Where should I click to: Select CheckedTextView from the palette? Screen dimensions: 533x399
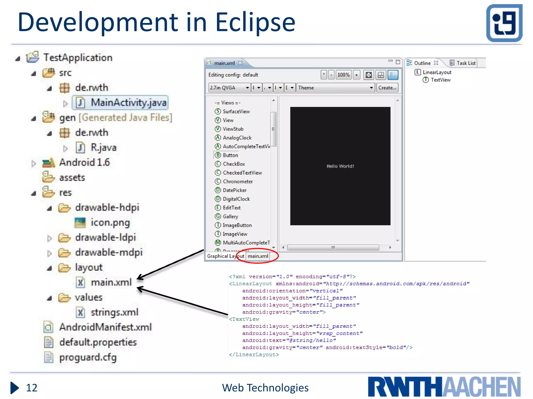point(238,173)
